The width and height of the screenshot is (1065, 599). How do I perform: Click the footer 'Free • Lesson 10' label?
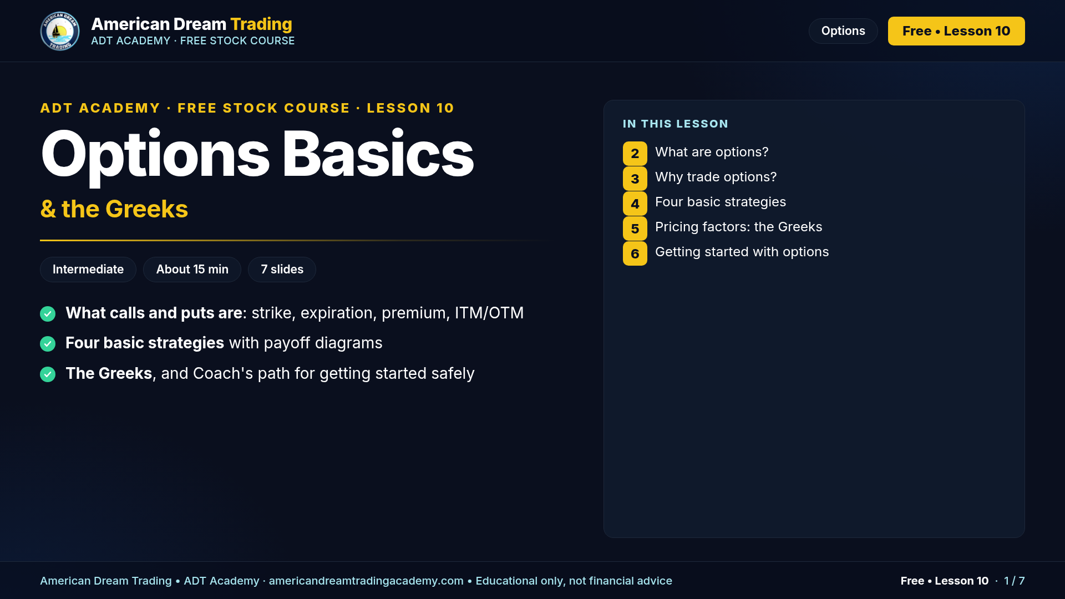[x=944, y=581]
